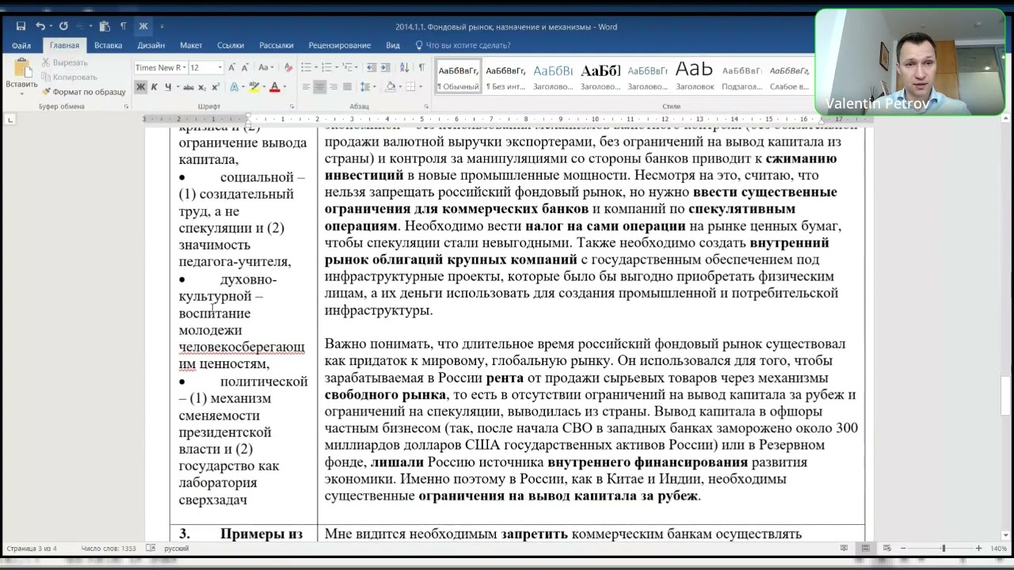Open the Aa change case dropdown
1014x570 pixels.
click(265, 67)
